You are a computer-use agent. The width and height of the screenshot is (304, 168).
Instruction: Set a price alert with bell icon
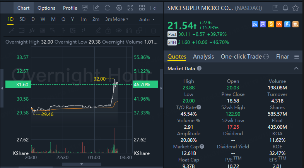tap(285, 8)
